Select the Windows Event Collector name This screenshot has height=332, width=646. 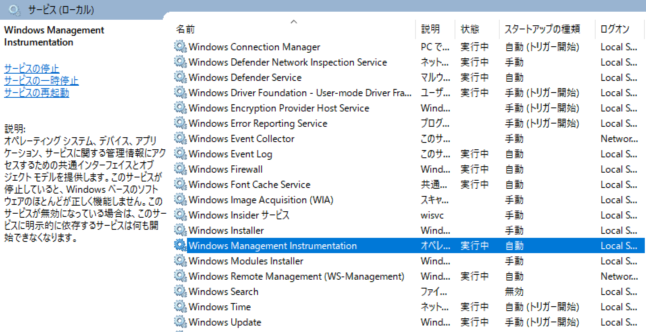coord(241,139)
